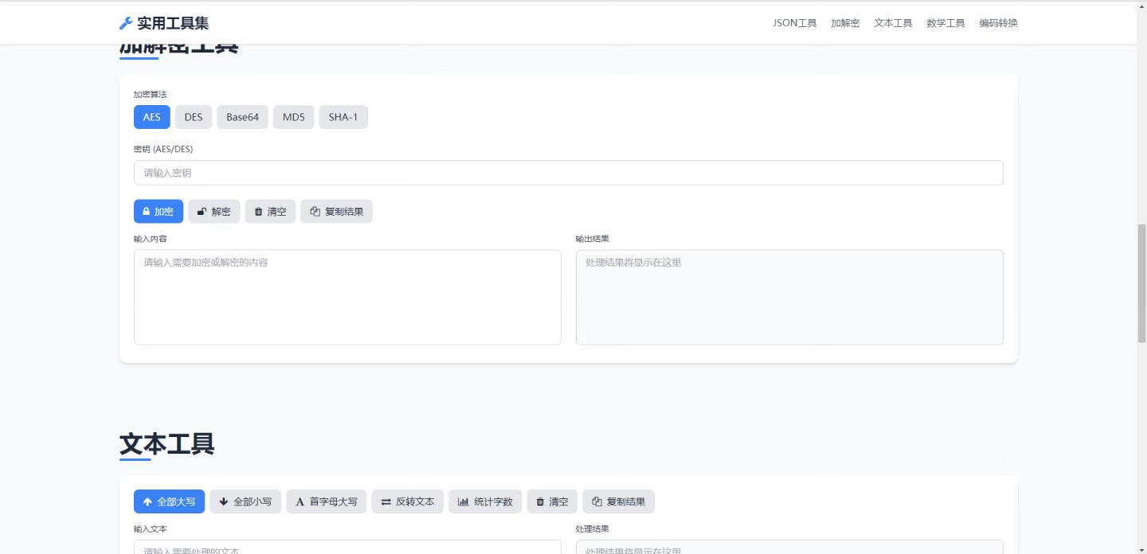Click the JSON工具 navigation link
Screen dimensions: 1147x554
coord(794,23)
